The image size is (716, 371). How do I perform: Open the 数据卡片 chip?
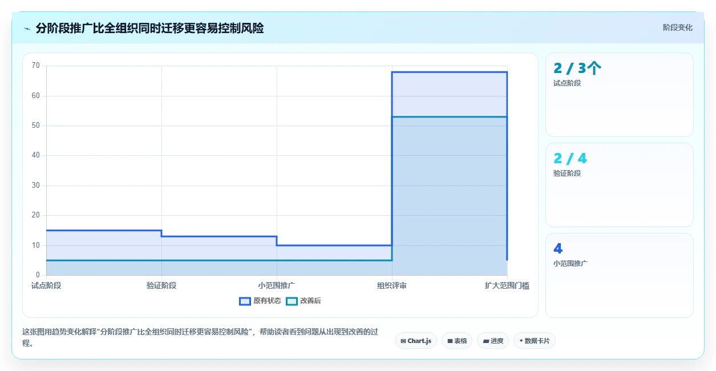click(x=535, y=341)
